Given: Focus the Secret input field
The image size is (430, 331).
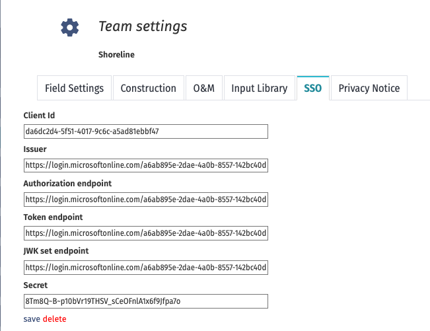Looking at the screenshot, I should tap(146, 301).
